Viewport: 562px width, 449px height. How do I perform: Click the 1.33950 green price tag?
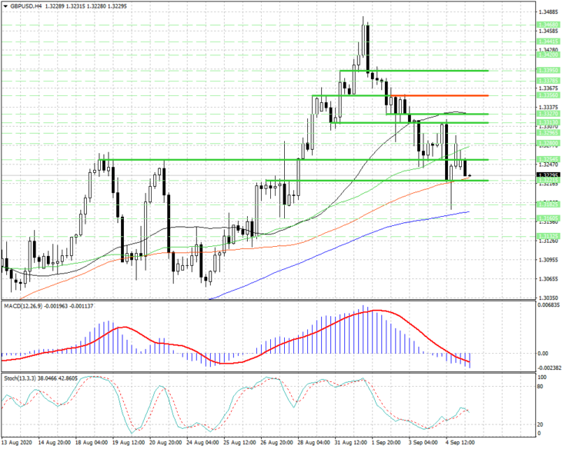(x=548, y=71)
